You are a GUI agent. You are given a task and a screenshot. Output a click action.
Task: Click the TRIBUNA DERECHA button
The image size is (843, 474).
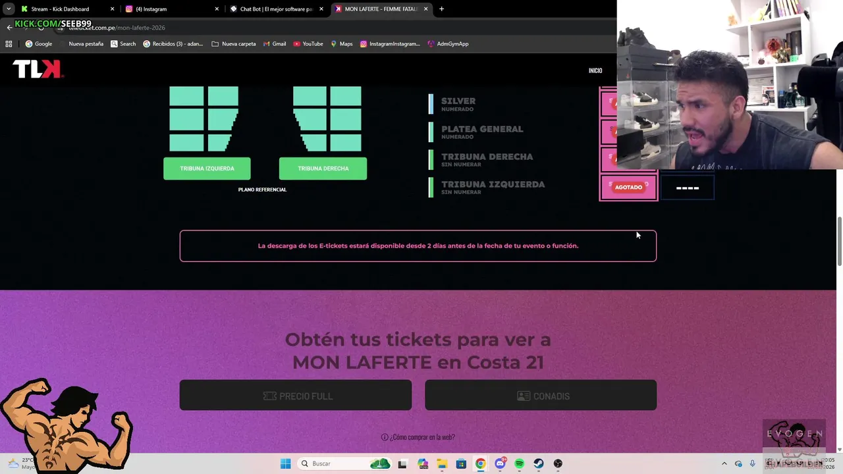click(x=323, y=169)
